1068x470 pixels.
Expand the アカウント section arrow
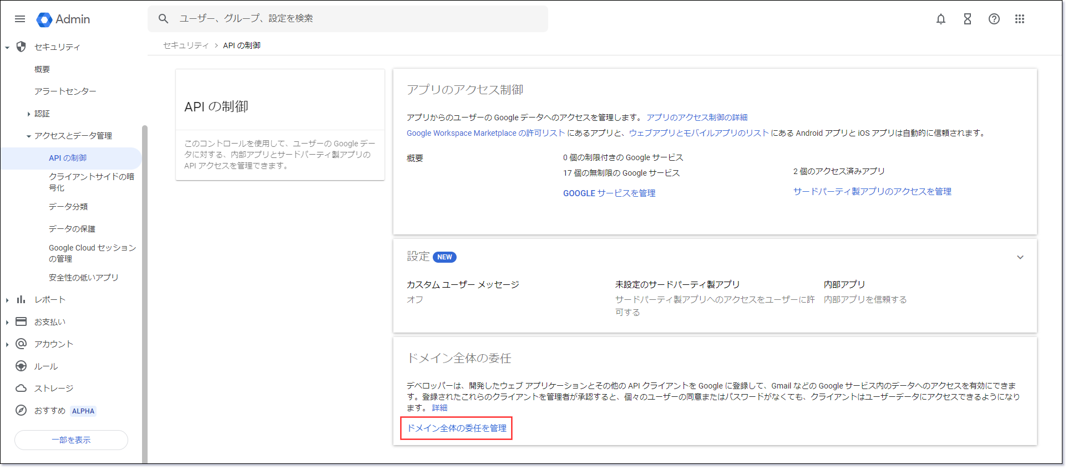pyautogui.click(x=7, y=344)
